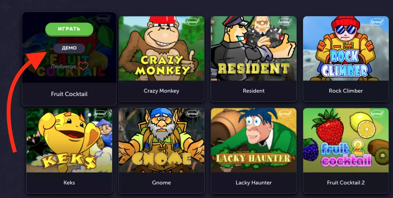393x198 pixels.
Task: Click the Fruit Cocktail 2 title label
Action: click(346, 183)
